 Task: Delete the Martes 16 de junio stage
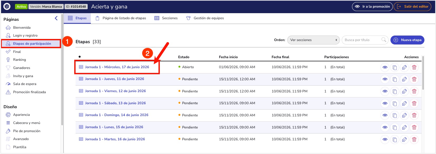[414, 140]
